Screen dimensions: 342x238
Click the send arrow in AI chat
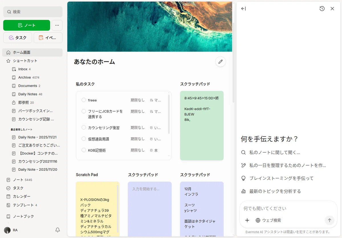click(329, 220)
